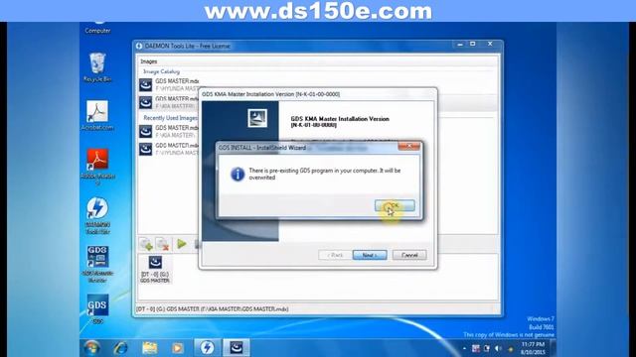Click Add Image icon in DAEMON Tools toolbar
This screenshot has width=636, height=357.
[146, 244]
